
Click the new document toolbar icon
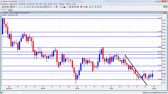pos(3,7)
